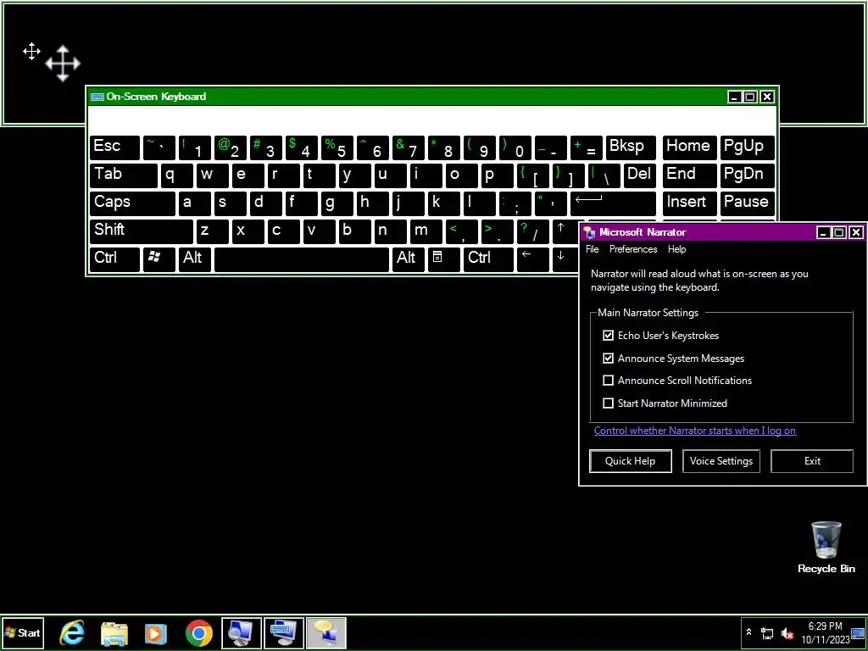This screenshot has width=868, height=651.
Task: Click the question mark slash key
Action: click(532, 231)
